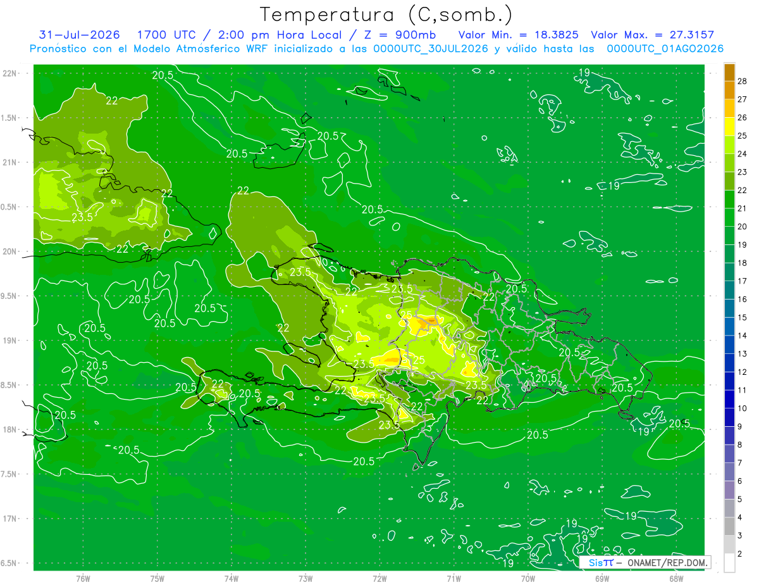
Task: Select the white swatch below 2
Action: click(729, 563)
